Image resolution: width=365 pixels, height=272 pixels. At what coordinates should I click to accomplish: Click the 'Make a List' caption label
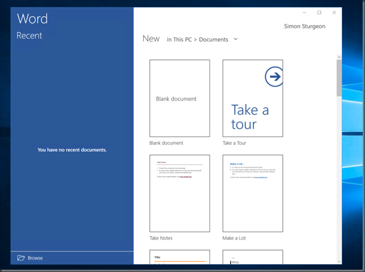(x=234, y=238)
